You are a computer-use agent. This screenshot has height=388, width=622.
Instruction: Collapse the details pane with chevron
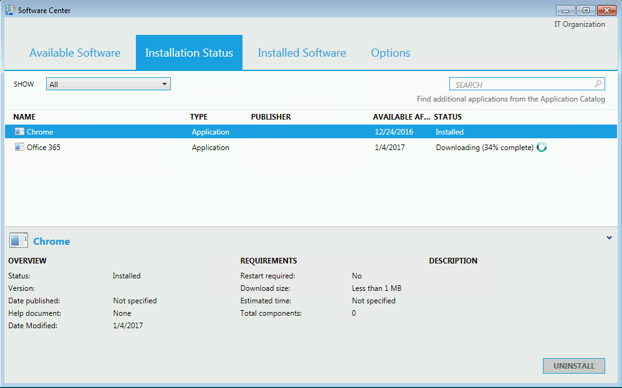tap(609, 237)
